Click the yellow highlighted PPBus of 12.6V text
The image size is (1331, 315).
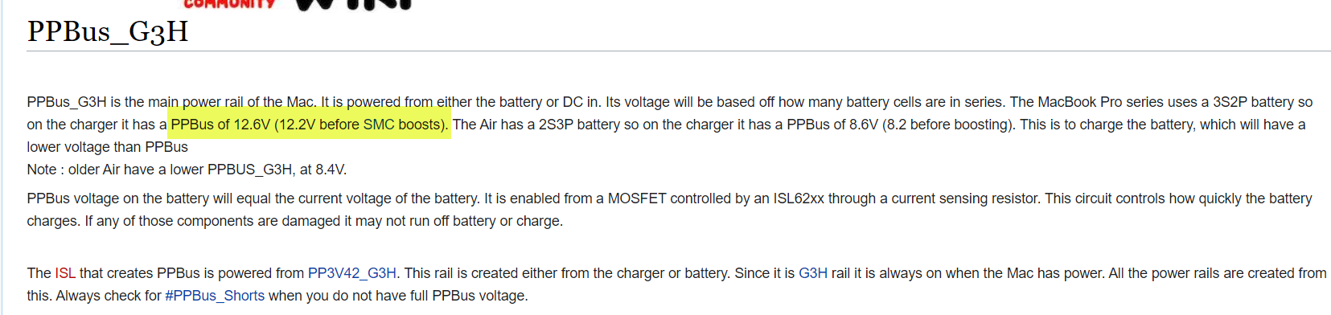tap(309, 125)
